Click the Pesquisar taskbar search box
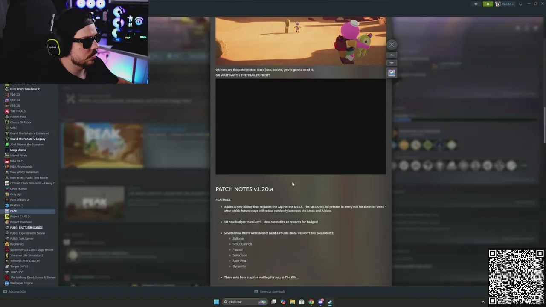The image size is (546, 307). tap(245, 302)
